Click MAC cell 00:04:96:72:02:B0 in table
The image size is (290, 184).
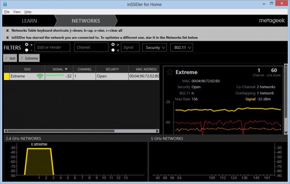point(144,76)
